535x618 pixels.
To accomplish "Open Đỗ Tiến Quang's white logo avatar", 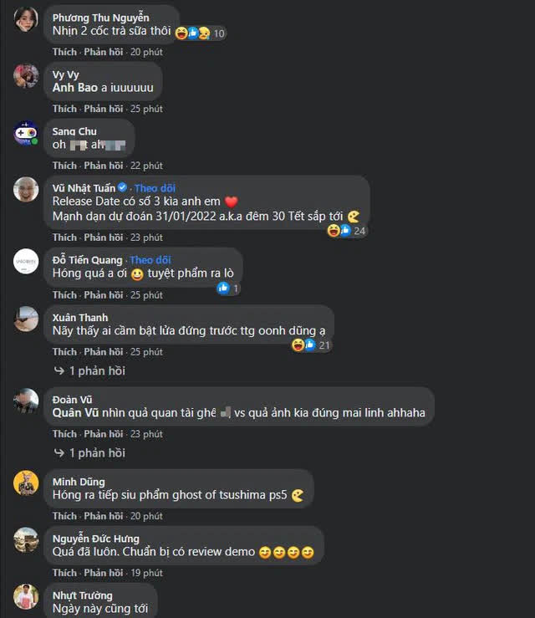I will pos(26,261).
